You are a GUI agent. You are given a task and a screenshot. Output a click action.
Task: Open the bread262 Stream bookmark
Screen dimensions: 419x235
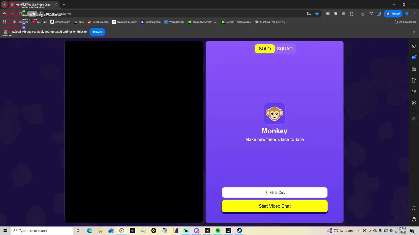point(202,22)
